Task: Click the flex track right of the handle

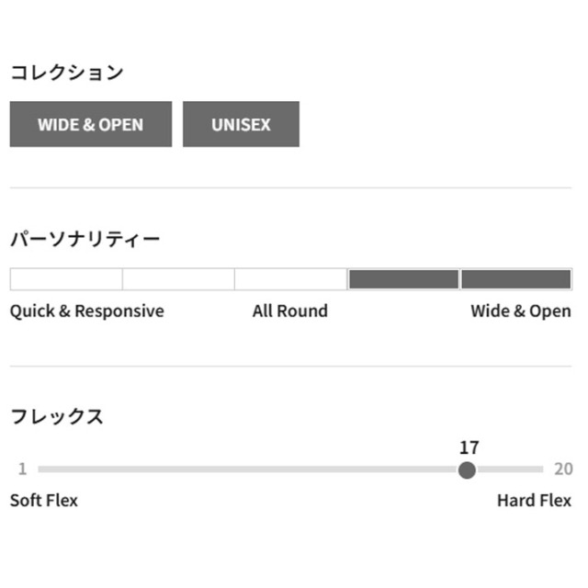Action: (510, 469)
